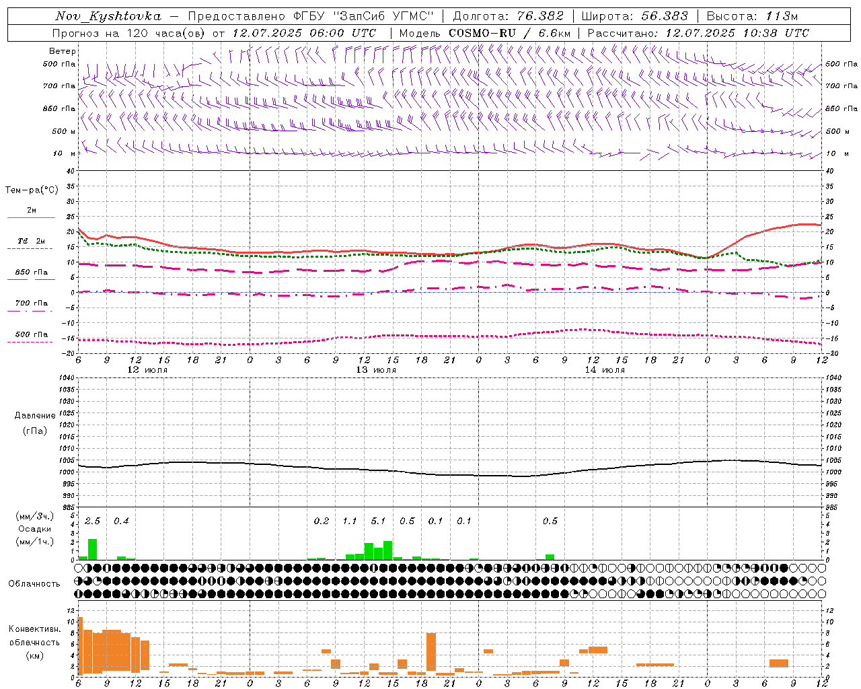Click the elevation text Высота: 113м
Image resolution: width=861 pixels, height=689 pixels.
(752, 16)
